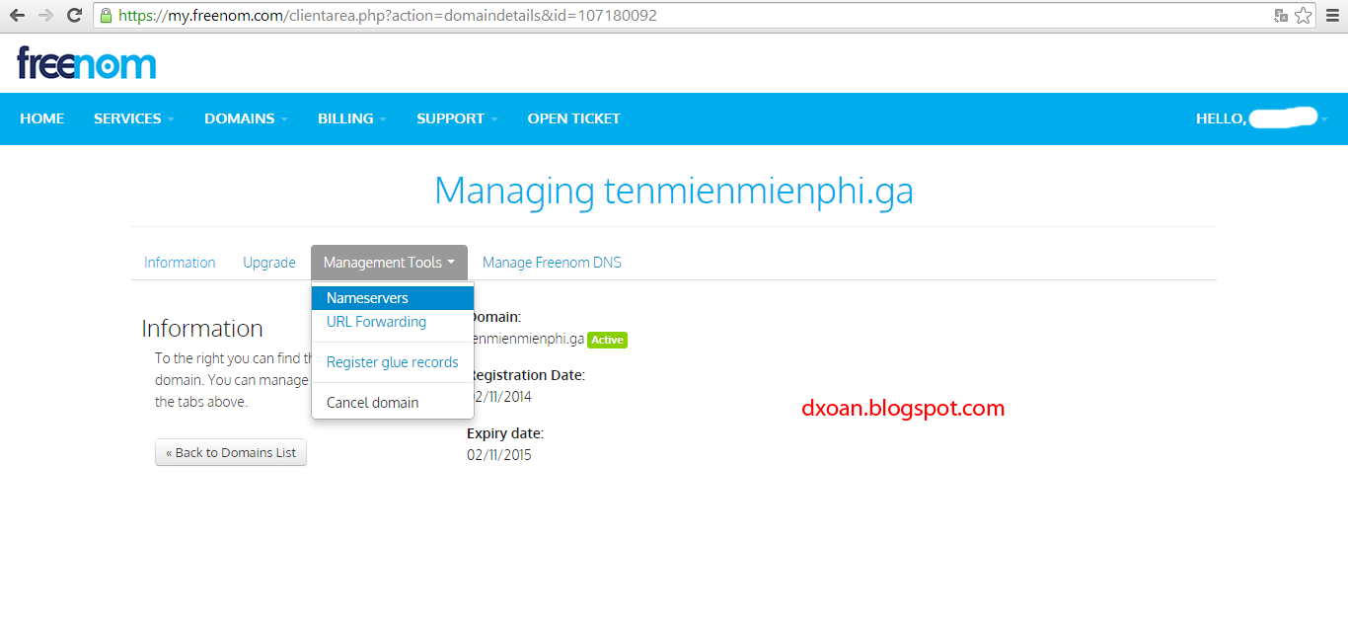The image size is (1348, 619).
Task: Choose Register glue records option
Action: [x=393, y=362]
